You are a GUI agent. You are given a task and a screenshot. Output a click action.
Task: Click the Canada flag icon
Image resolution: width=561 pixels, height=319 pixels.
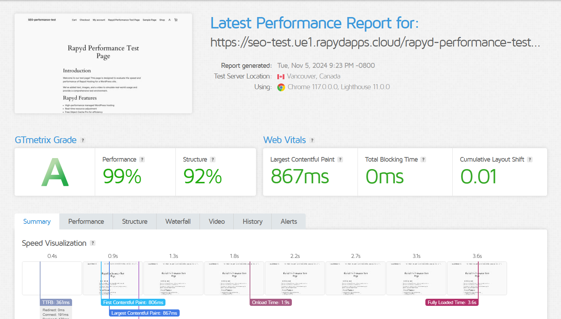[281, 77]
